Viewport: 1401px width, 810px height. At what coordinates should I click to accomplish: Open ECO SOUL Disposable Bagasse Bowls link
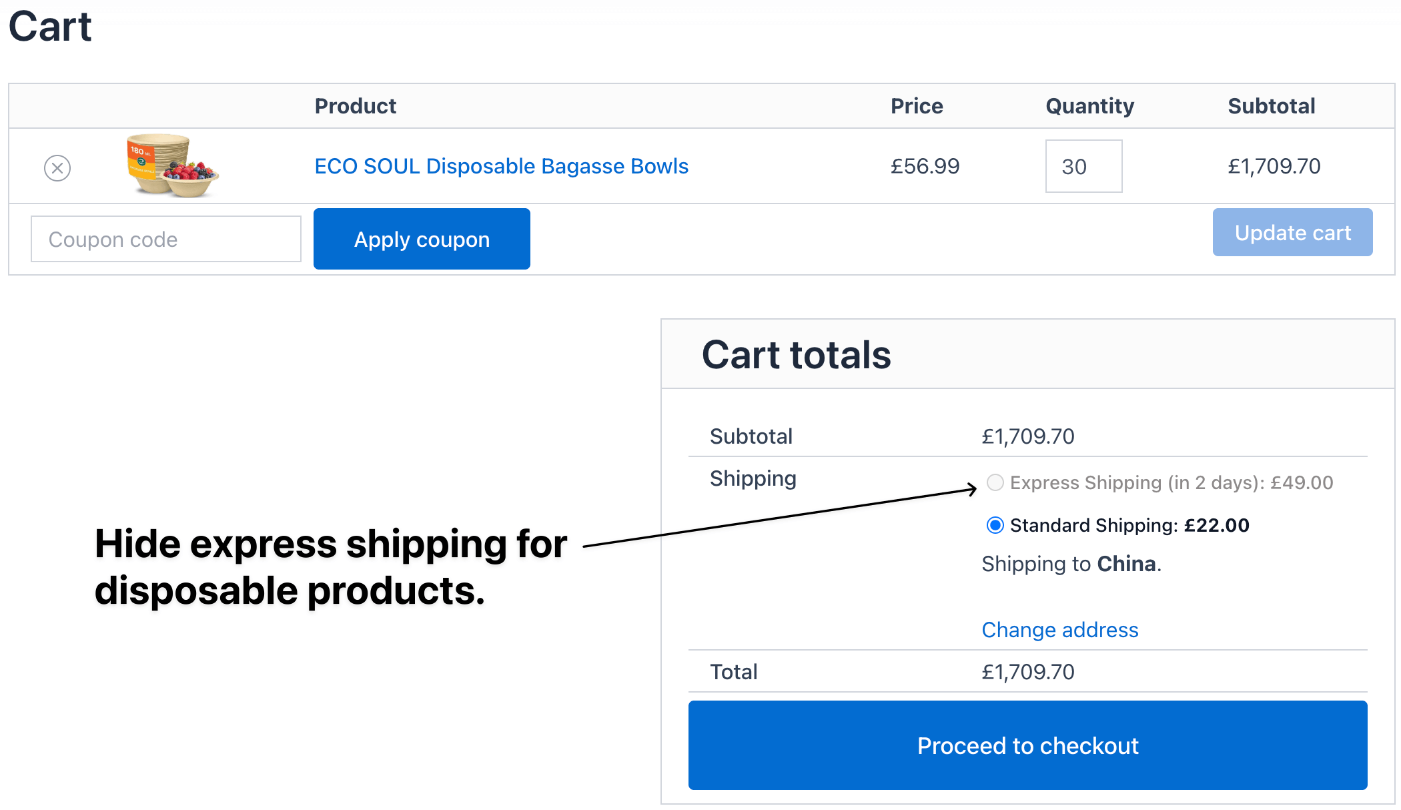(x=501, y=166)
